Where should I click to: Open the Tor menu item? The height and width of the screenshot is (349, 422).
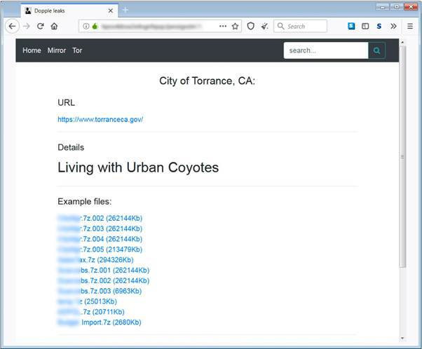(77, 50)
